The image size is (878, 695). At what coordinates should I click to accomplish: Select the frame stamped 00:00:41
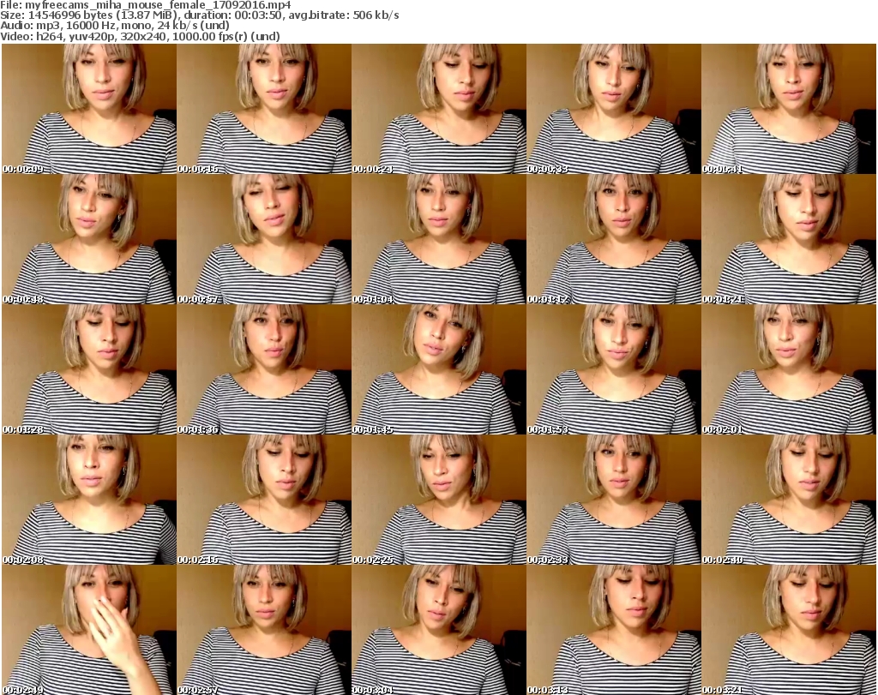789,109
